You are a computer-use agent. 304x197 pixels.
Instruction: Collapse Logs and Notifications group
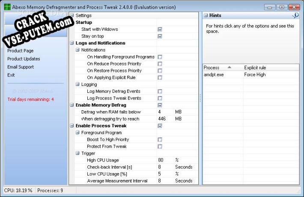[72, 43]
